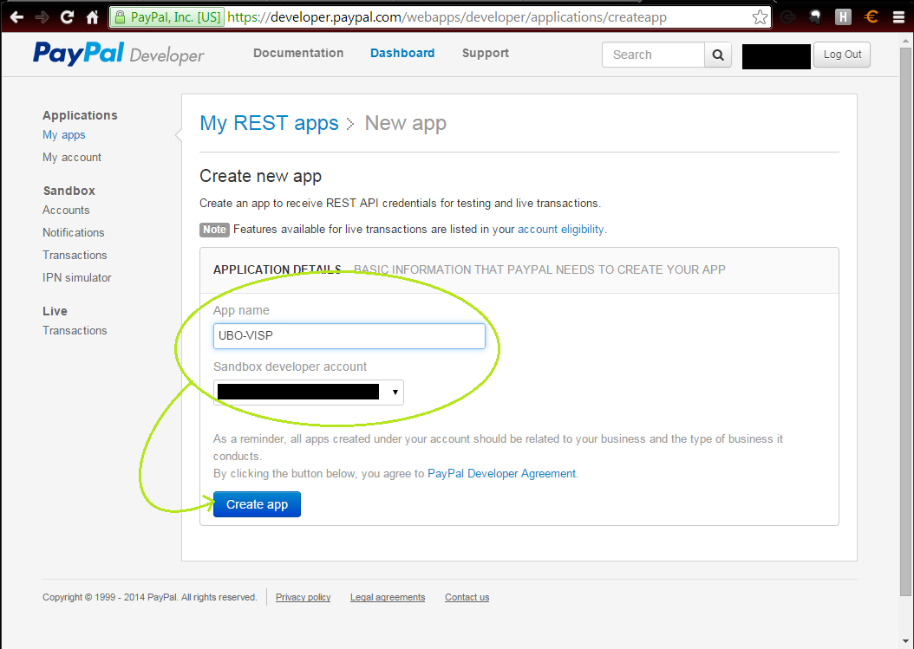Open the browser hamburger menu
Viewport: 914px width, 649px height.
coord(899,17)
